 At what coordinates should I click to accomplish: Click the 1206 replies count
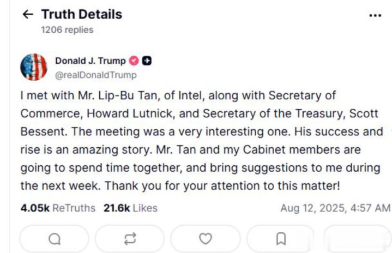click(67, 30)
